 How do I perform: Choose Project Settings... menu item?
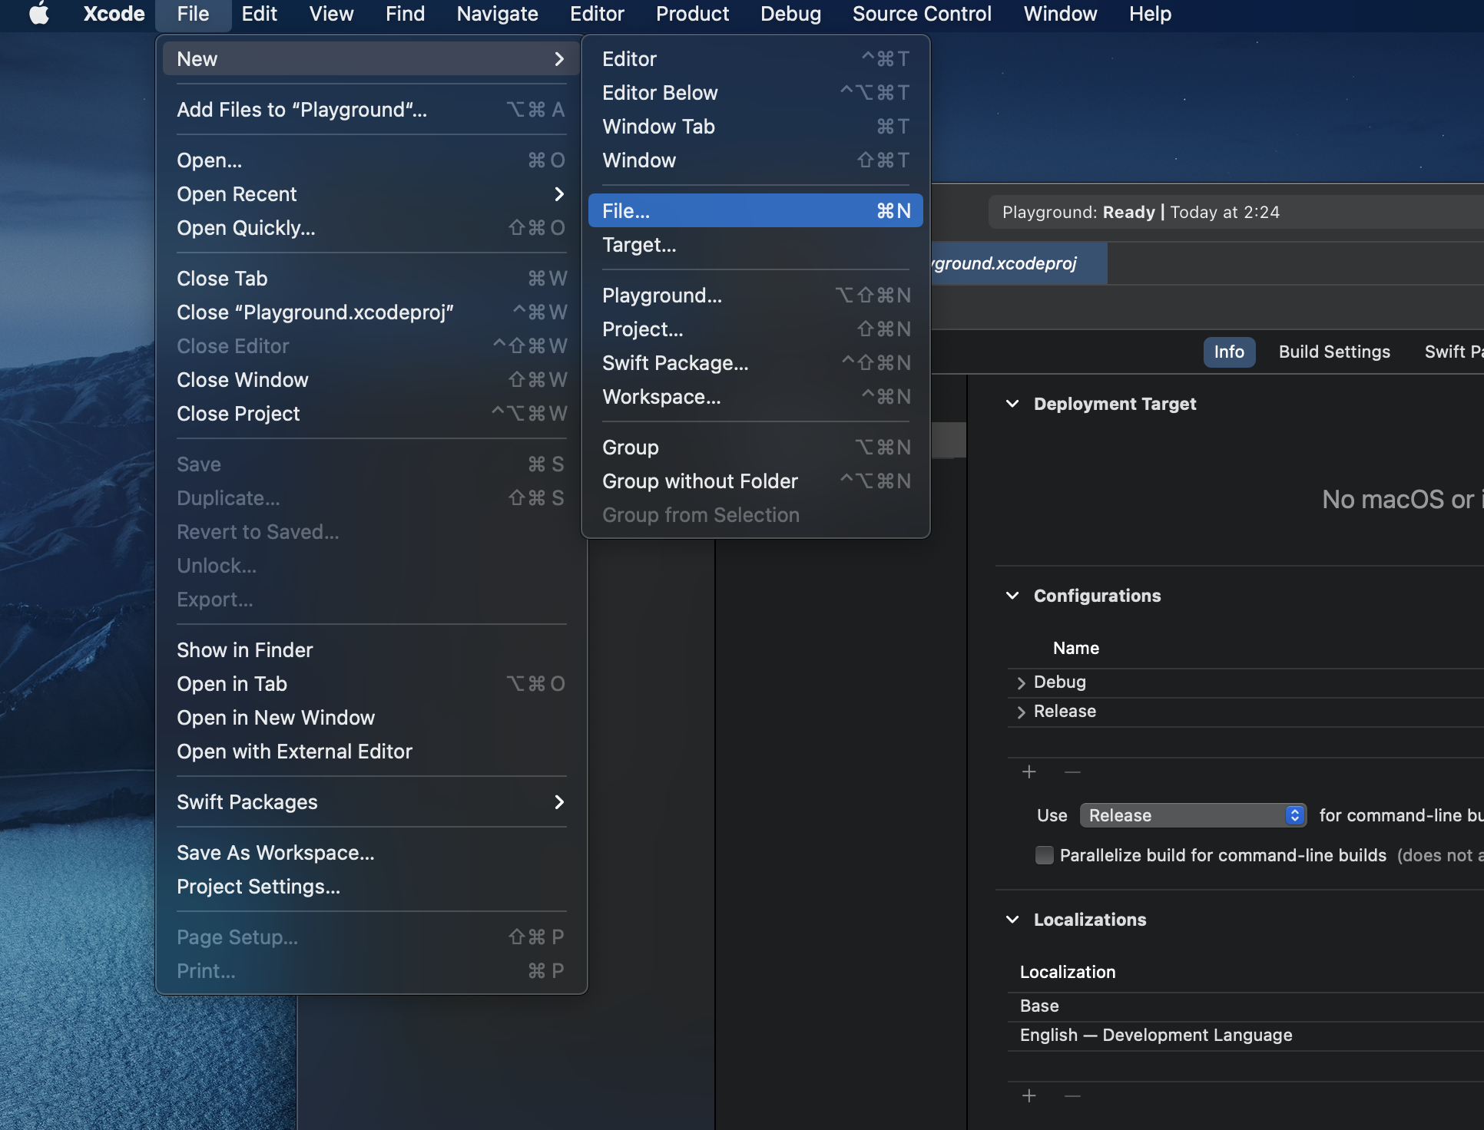click(258, 887)
